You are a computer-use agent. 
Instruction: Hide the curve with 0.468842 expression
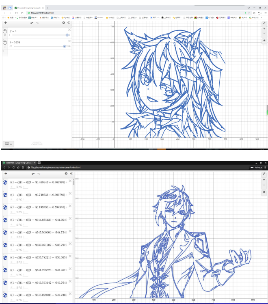pos(5,182)
